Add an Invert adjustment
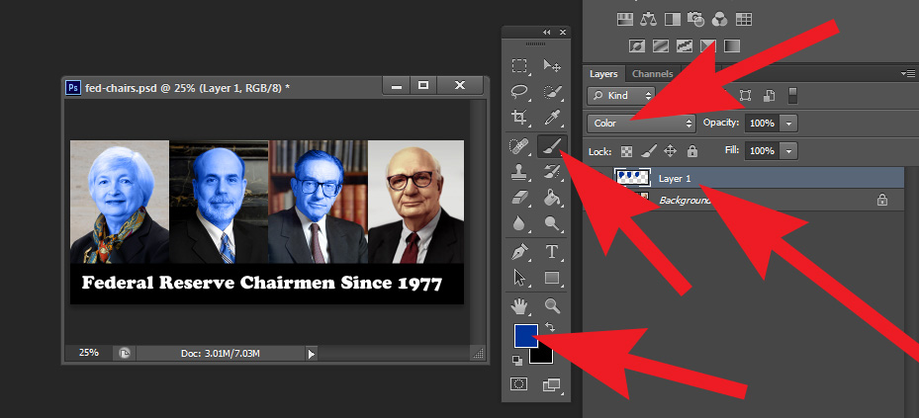Viewport: 919px width, 418px height. coord(637,45)
